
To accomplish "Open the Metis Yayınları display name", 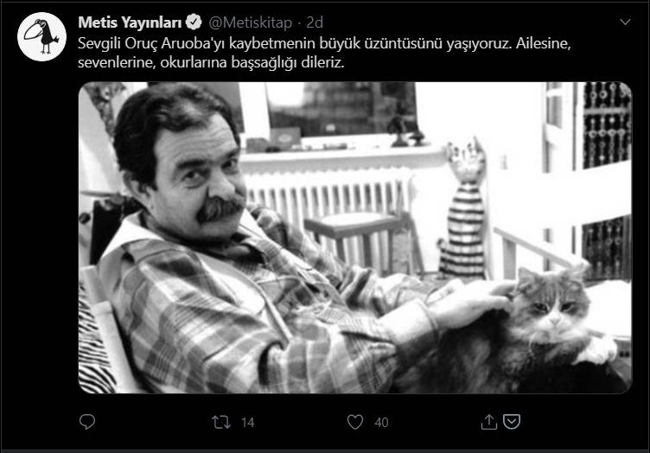I will point(130,22).
